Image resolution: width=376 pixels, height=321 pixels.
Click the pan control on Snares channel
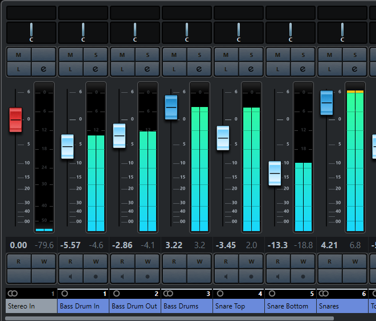[x=342, y=32]
